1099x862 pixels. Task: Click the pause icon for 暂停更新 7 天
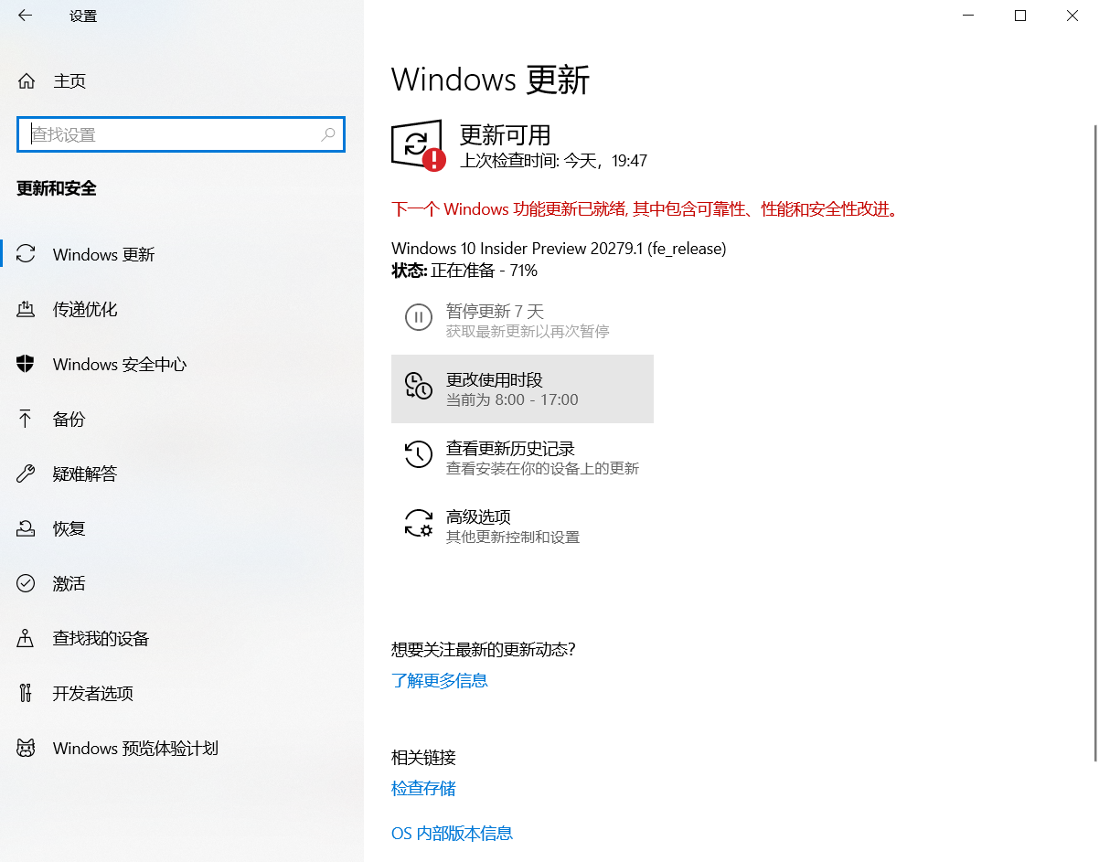(418, 317)
